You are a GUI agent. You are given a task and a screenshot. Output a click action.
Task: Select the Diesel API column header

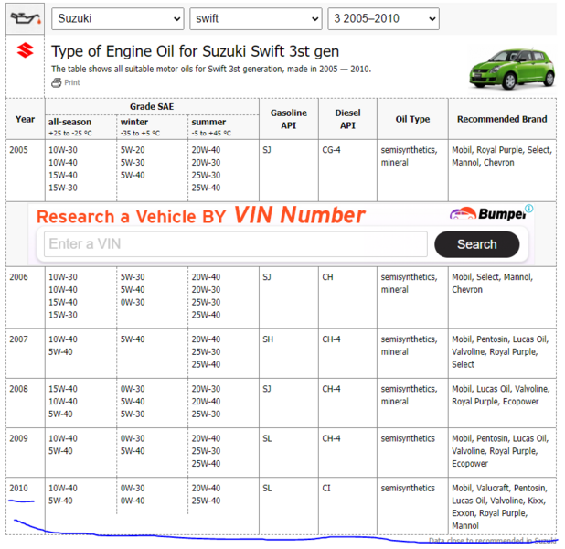[x=347, y=119]
